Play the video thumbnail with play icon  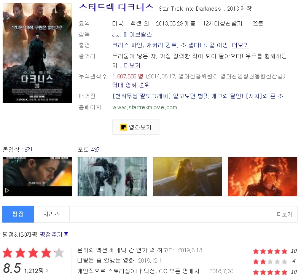click(37, 177)
